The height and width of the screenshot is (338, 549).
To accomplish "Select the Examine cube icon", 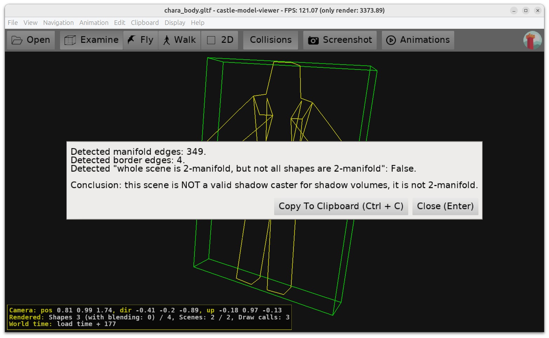I will pos(70,40).
